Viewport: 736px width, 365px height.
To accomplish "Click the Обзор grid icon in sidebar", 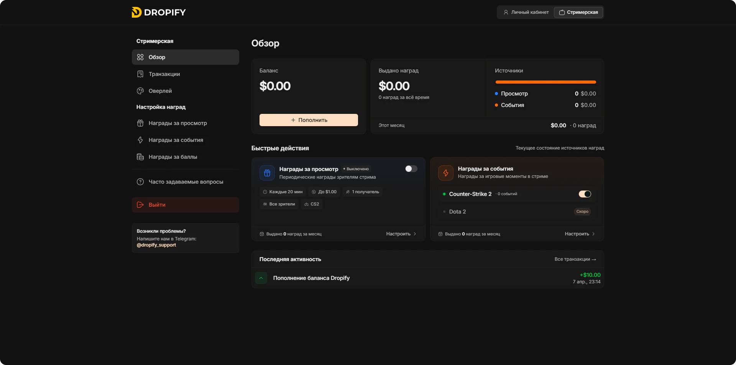I will click(140, 57).
